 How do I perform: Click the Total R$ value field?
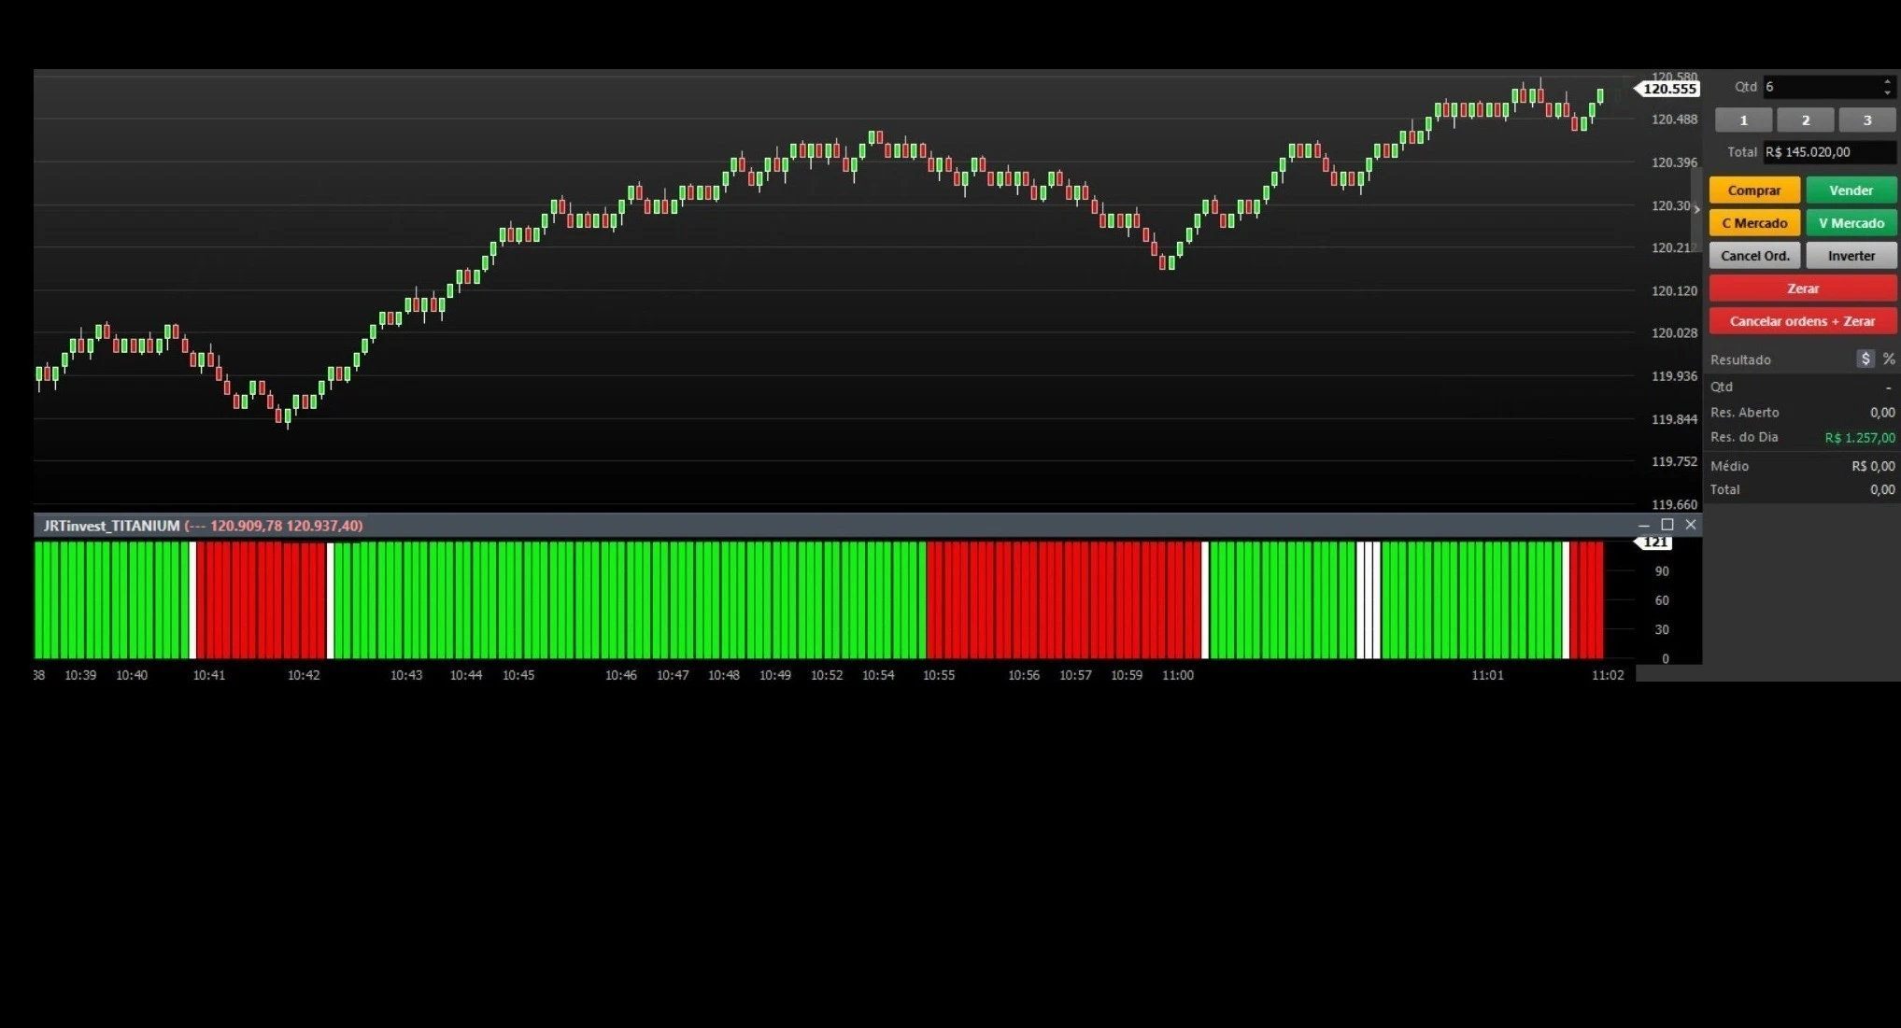[1827, 152]
